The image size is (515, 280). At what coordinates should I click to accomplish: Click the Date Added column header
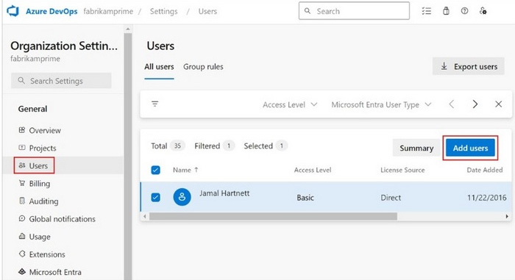click(484, 170)
